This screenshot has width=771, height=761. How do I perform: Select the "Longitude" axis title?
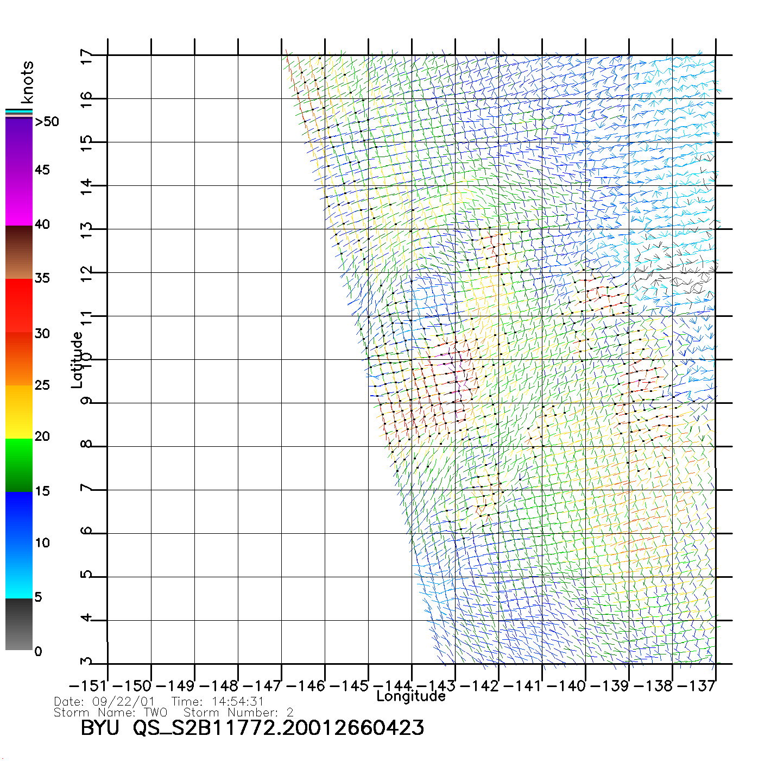[x=411, y=696]
